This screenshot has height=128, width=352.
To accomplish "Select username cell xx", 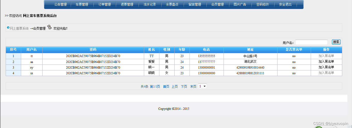I will click(31, 73).
